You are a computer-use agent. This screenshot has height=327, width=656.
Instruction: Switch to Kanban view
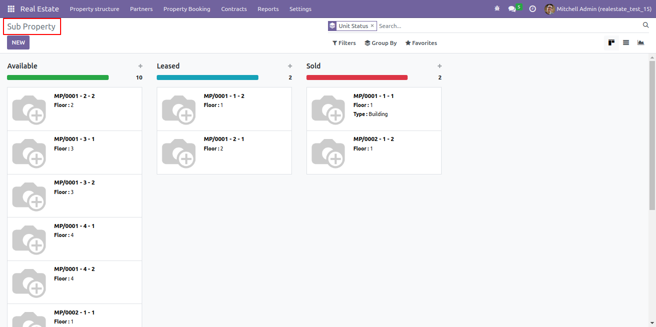(x=611, y=42)
